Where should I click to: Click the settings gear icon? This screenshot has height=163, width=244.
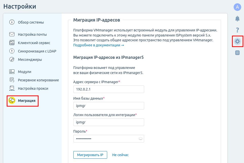pyautogui.click(x=237, y=41)
